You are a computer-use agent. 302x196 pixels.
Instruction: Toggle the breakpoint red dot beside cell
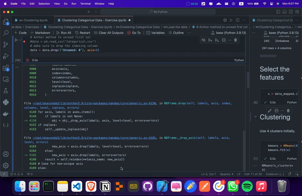24,41
